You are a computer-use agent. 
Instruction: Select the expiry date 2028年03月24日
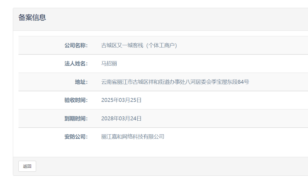coord(121,118)
